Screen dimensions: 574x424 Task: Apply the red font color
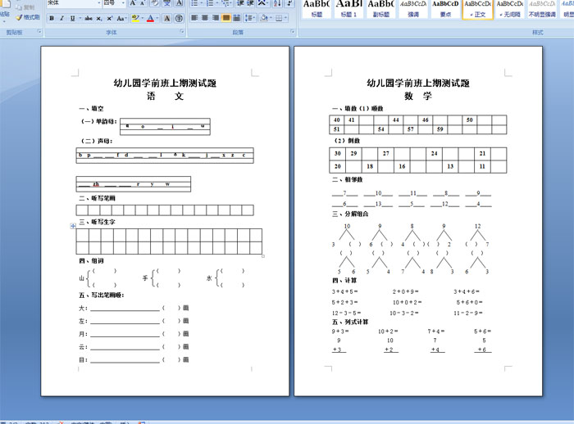pyautogui.click(x=150, y=18)
